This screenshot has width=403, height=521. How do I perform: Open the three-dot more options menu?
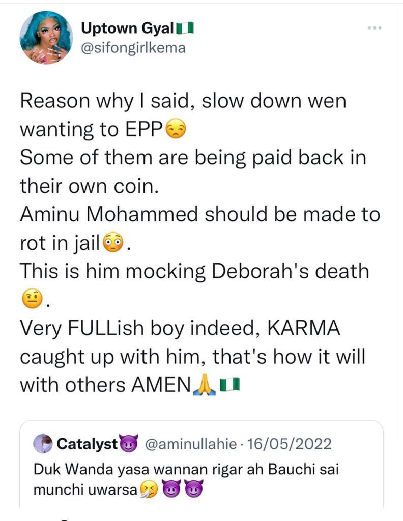pyautogui.click(x=374, y=28)
